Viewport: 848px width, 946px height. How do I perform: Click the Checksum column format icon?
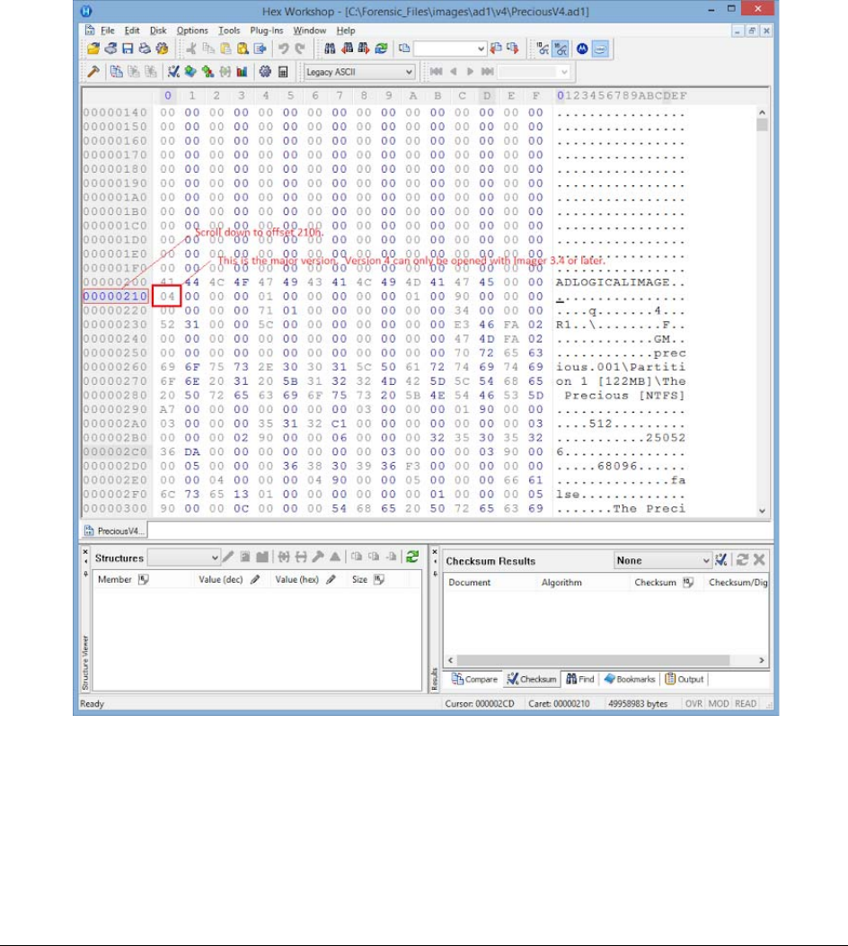pyautogui.click(x=688, y=582)
